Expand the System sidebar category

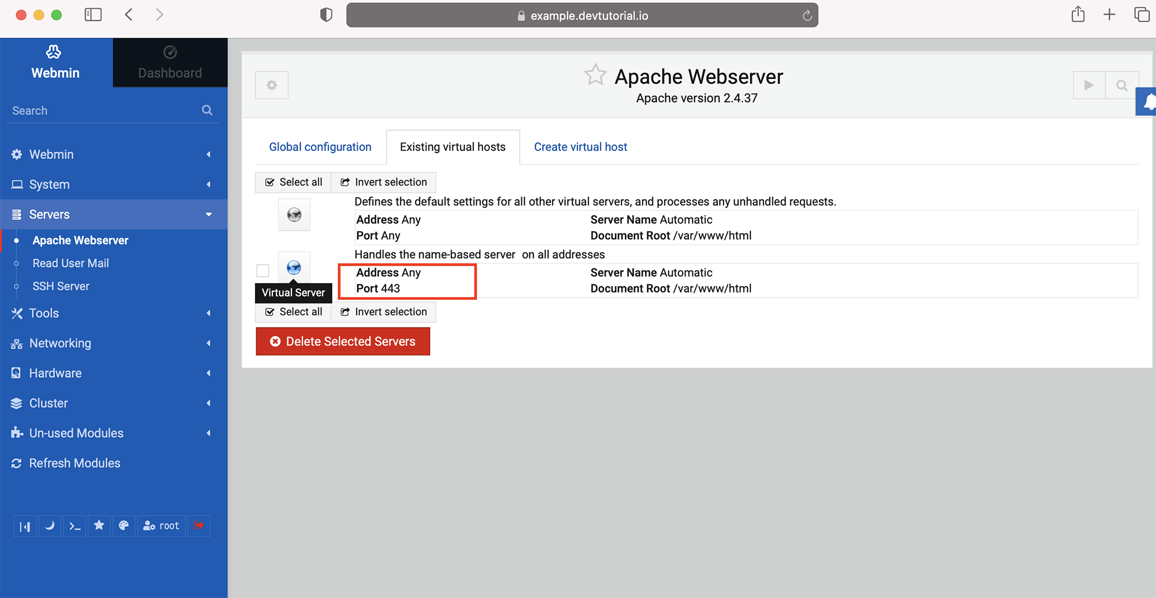tap(113, 184)
